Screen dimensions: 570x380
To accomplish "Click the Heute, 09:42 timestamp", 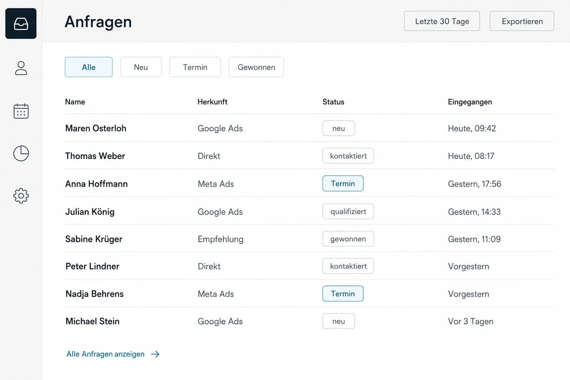I will (x=472, y=128).
